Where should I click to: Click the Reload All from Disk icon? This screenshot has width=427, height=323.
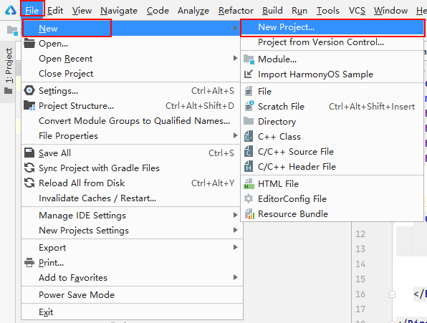pyautogui.click(x=29, y=183)
